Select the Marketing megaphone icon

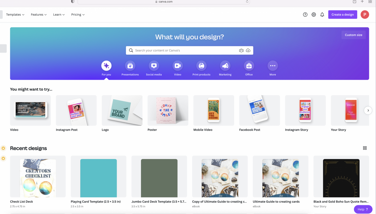click(x=225, y=66)
